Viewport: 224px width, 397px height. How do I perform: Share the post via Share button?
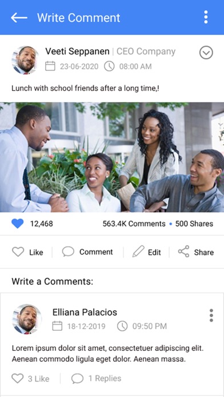pyautogui.click(x=195, y=252)
